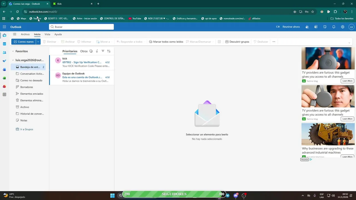Expand the ribbon options chevron
This screenshot has width=356, height=200.
click(x=349, y=42)
